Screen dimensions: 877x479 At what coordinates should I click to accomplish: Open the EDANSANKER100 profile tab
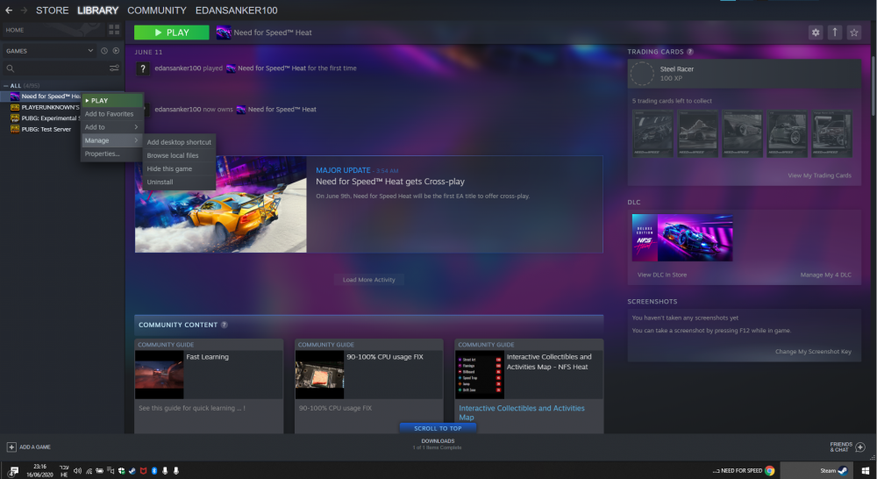pos(236,10)
